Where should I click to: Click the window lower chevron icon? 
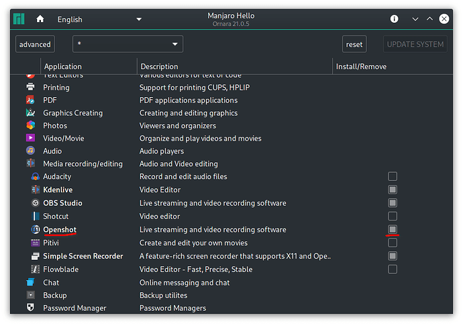pos(415,19)
